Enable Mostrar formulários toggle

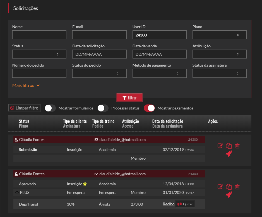[x=50, y=108]
